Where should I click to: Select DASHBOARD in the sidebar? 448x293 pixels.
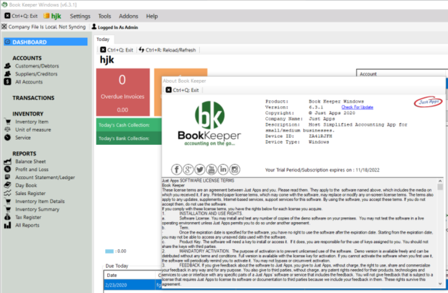pos(45,42)
